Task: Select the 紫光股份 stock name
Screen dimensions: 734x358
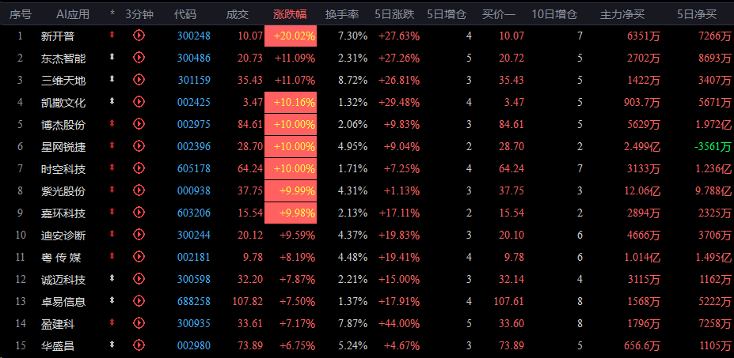Action: pos(63,191)
